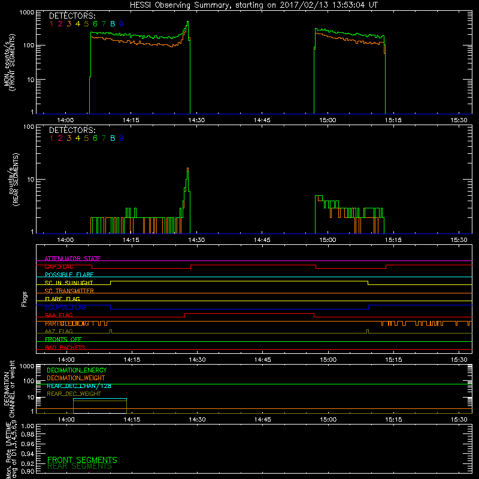Viewport: 479px width, 479px height.
Task: Click the GAP_FLAG label
Action: (59, 266)
